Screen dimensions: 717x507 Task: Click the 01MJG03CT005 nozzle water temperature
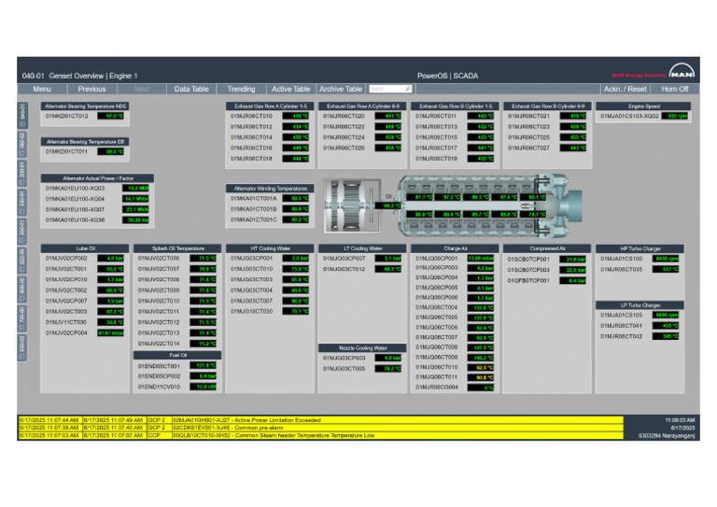[x=388, y=369]
